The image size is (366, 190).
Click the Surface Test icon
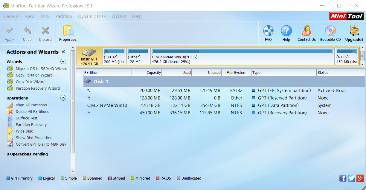click(10, 118)
